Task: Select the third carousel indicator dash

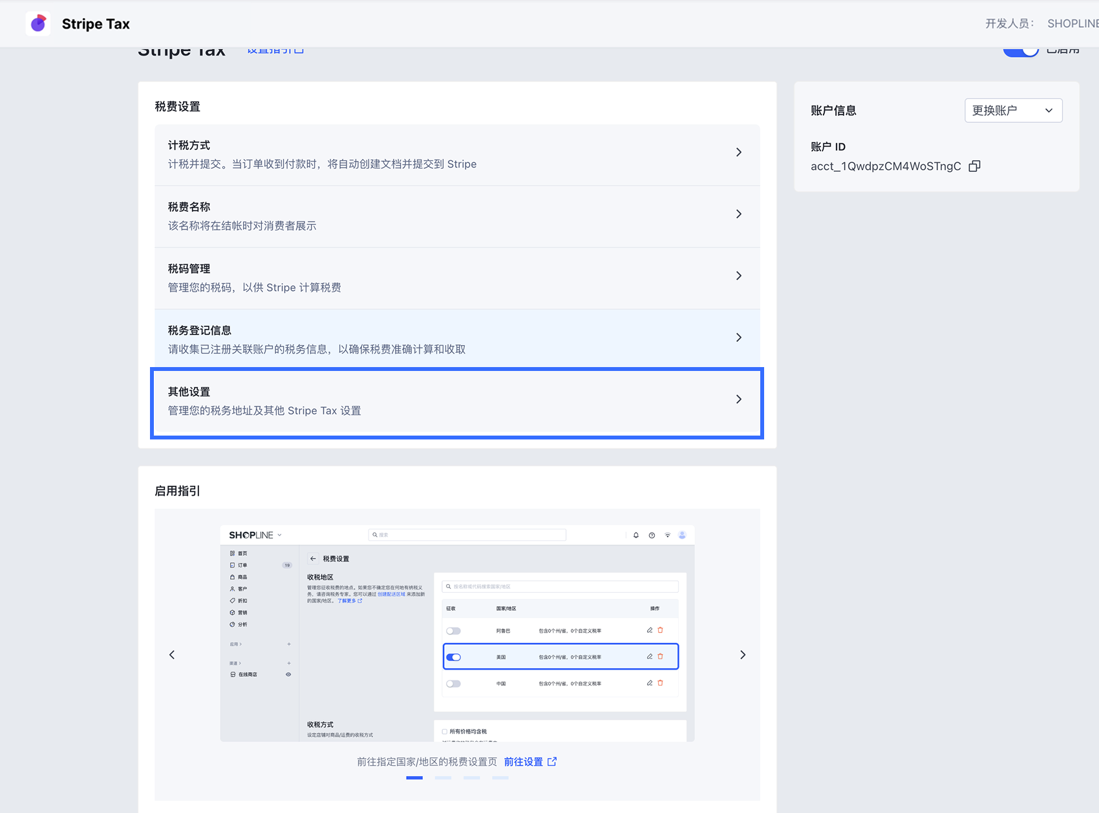Action: 472,777
